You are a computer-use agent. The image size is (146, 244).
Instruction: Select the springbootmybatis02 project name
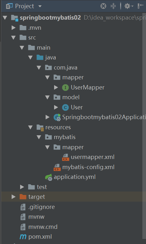pos(50,18)
